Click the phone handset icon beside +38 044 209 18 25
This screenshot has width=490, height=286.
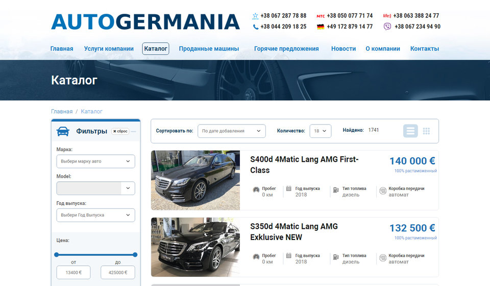[x=256, y=27]
